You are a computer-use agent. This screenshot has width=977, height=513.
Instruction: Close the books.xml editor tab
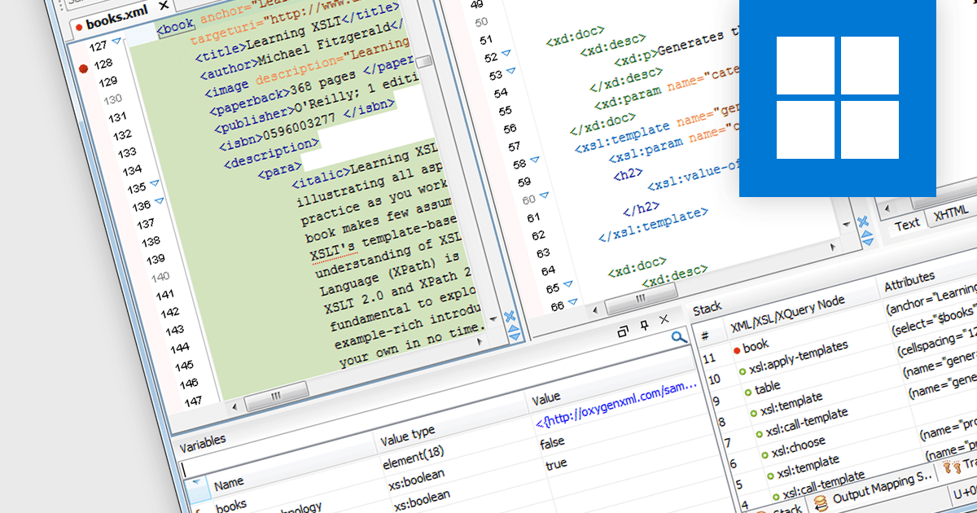tap(164, 6)
